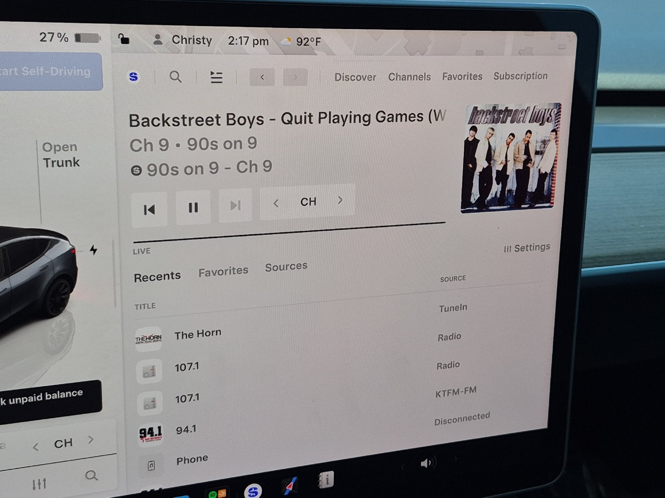Tap the 94.1 station logo
This screenshot has width=665, height=498.
150,435
